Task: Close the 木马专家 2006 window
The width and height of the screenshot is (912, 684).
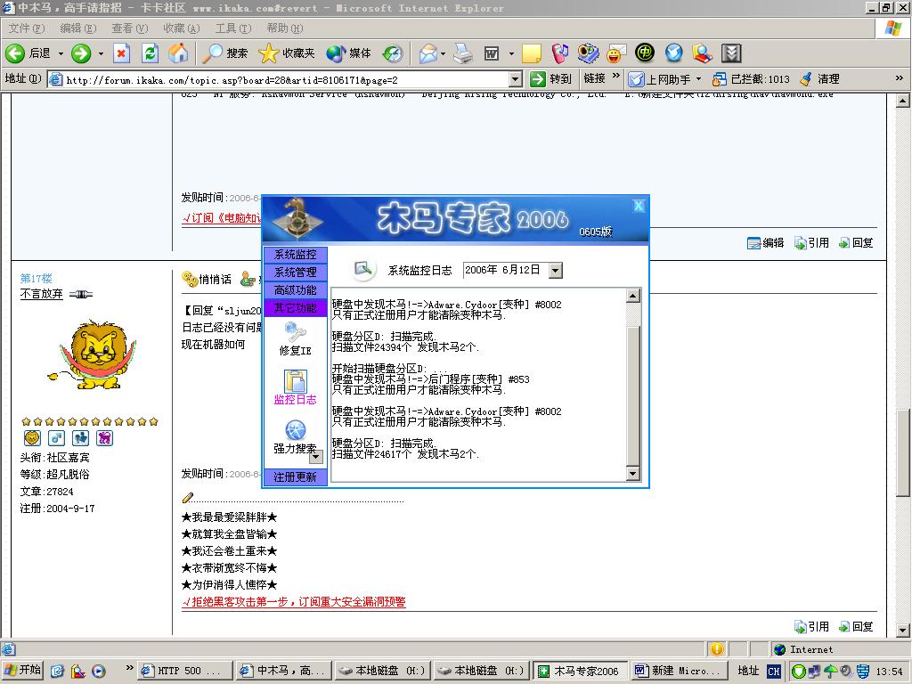Action: point(639,206)
